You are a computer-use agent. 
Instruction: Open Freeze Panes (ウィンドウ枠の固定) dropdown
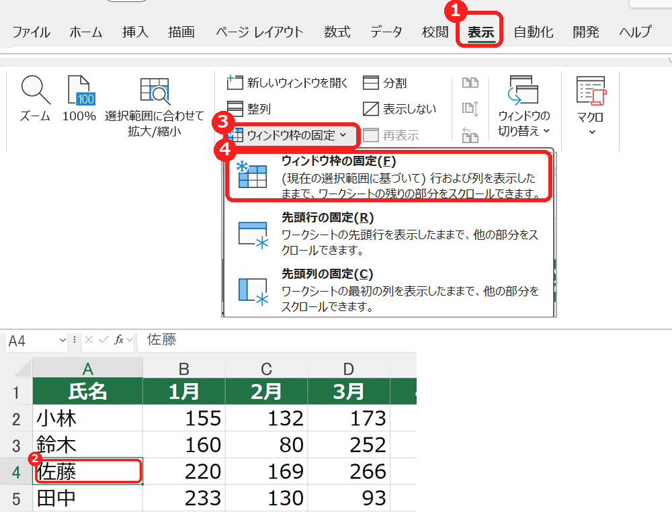tap(292, 135)
